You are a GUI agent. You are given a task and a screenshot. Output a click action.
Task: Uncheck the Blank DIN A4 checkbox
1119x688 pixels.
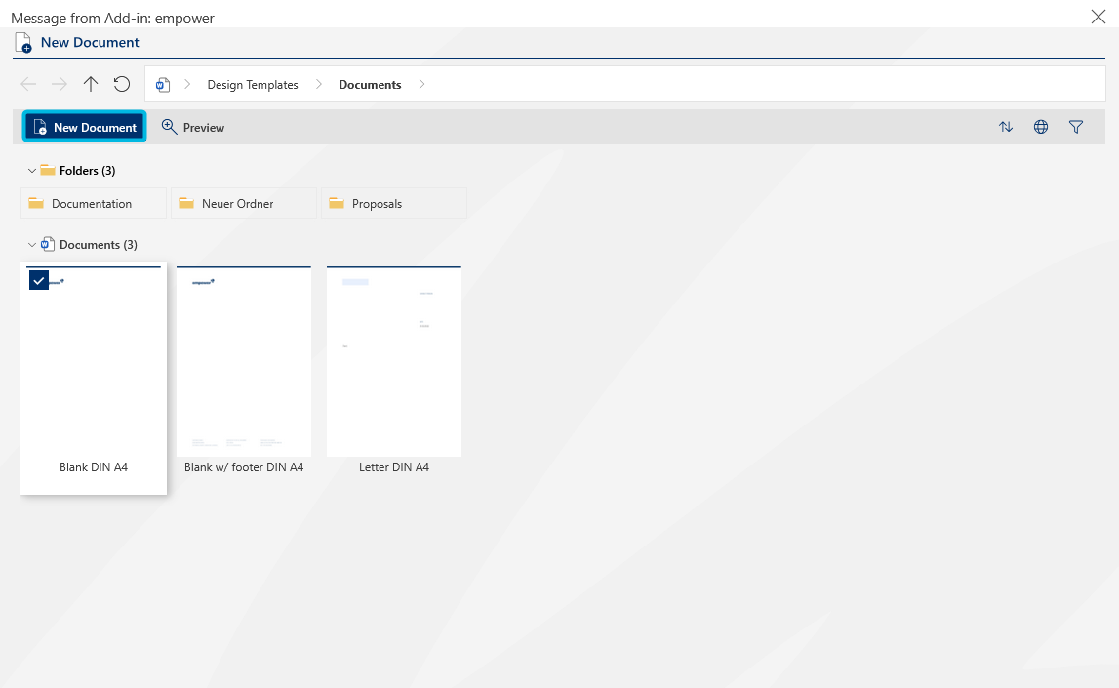click(x=39, y=280)
